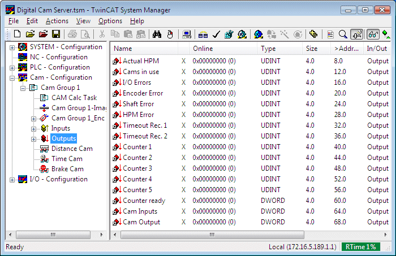Click the Activate Configuration icon
The image size is (396, 256).
tap(229, 34)
